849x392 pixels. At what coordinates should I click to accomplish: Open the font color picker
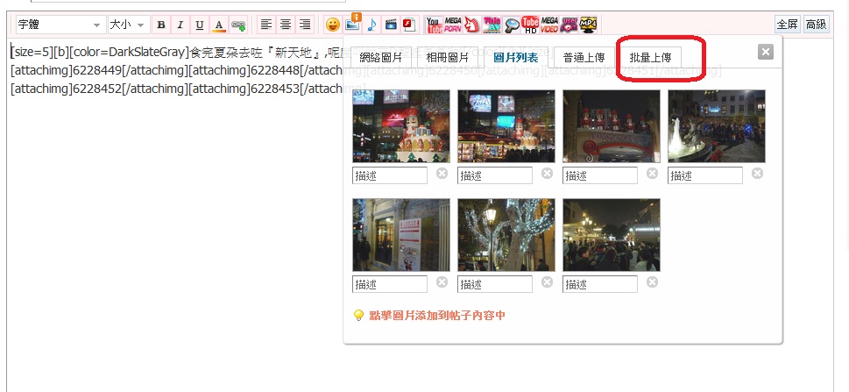219,25
